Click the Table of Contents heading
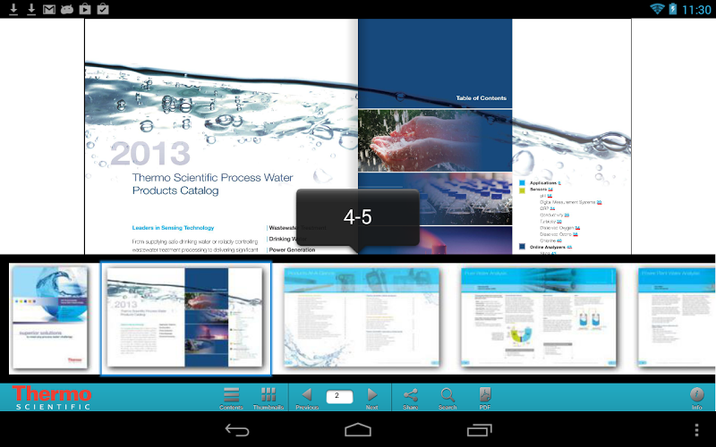This screenshot has height=447, width=716. (x=481, y=98)
